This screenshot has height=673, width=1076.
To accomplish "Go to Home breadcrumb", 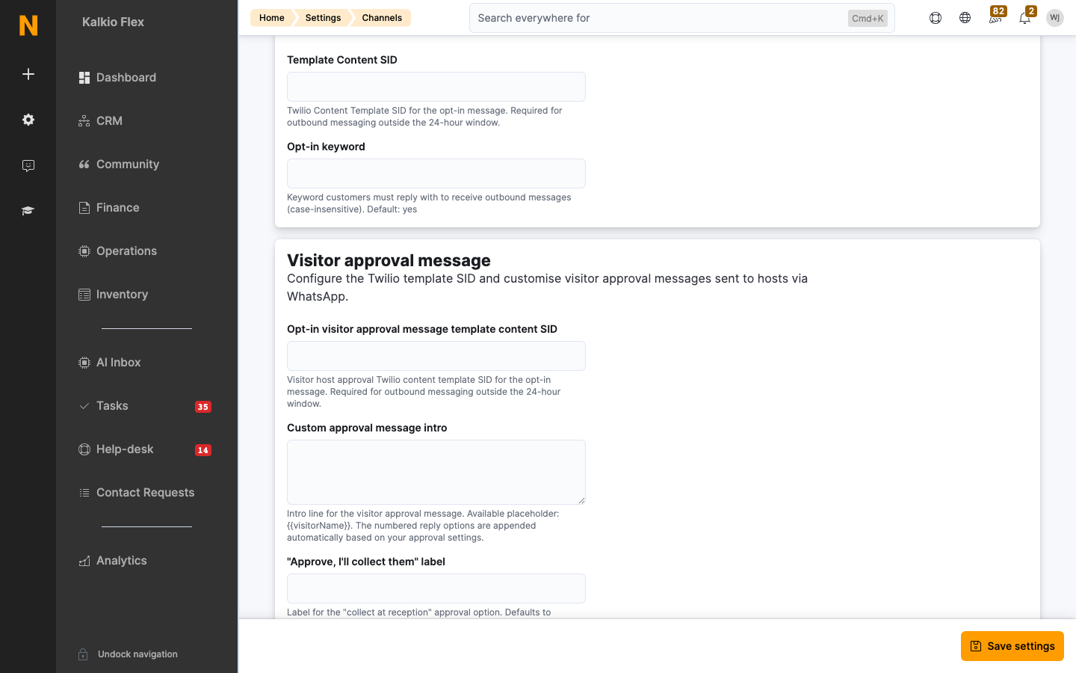I will pos(271,18).
